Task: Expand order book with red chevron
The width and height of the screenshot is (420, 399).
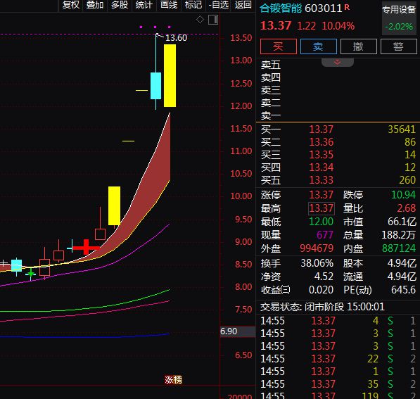Action: point(338,63)
